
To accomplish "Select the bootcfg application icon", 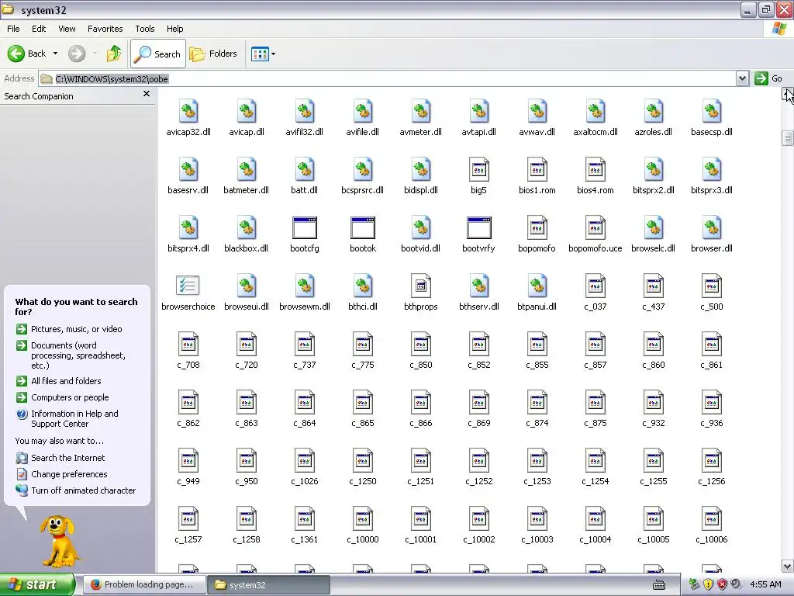I will 304,228.
